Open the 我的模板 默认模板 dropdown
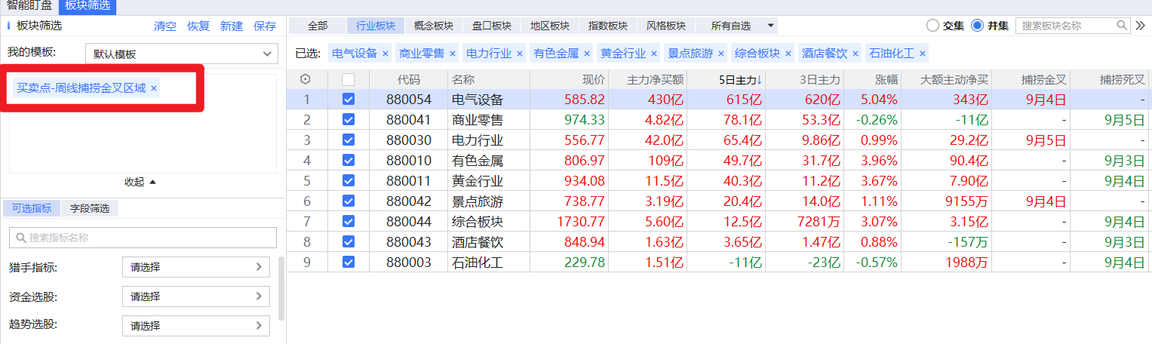The height and width of the screenshot is (344, 1152). (180, 54)
